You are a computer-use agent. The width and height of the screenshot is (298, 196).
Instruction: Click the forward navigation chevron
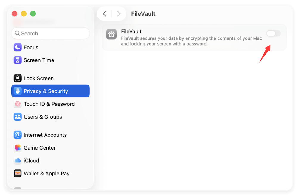point(119,14)
